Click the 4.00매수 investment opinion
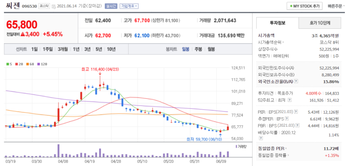This screenshot has height=166, width=348. point(313,93)
